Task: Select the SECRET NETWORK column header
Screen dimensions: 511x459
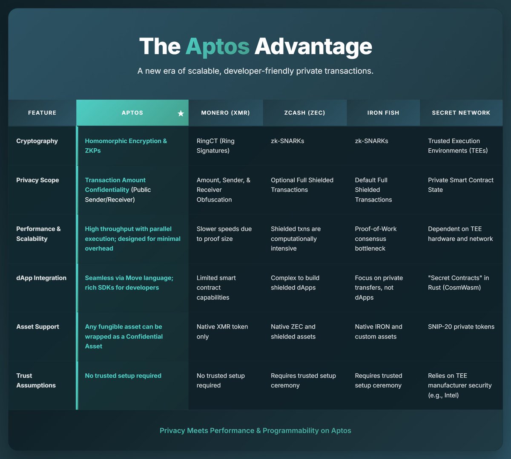Action: (461, 113)
